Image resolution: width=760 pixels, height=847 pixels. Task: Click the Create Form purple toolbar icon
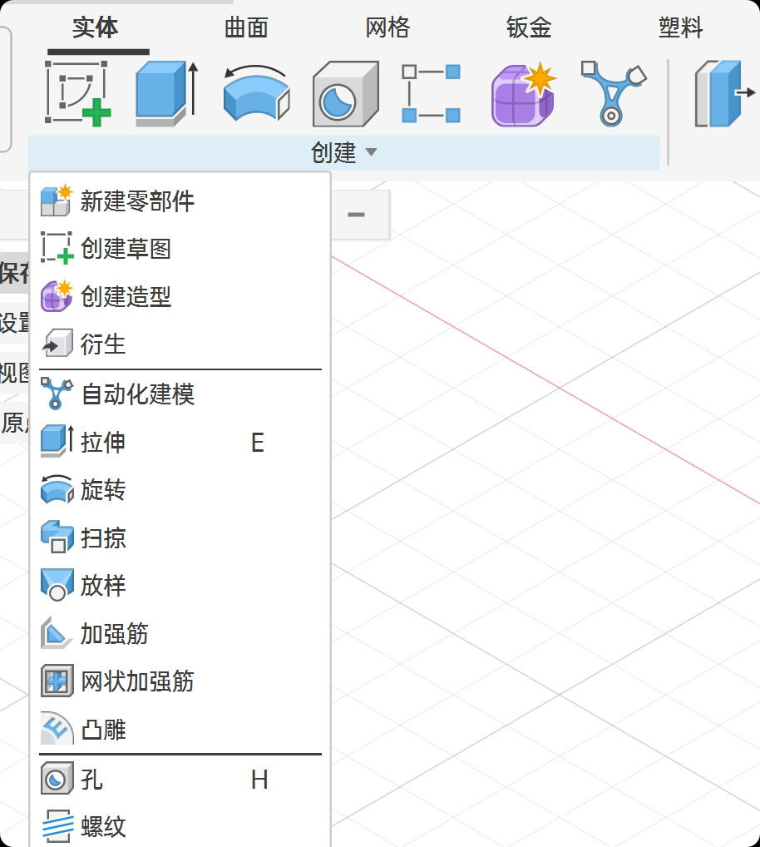pos(522,93)
